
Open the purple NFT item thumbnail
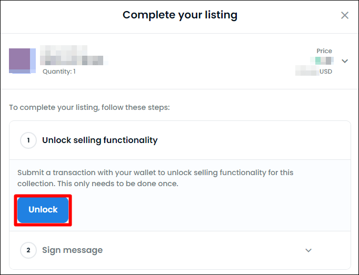tap(19, 60)
